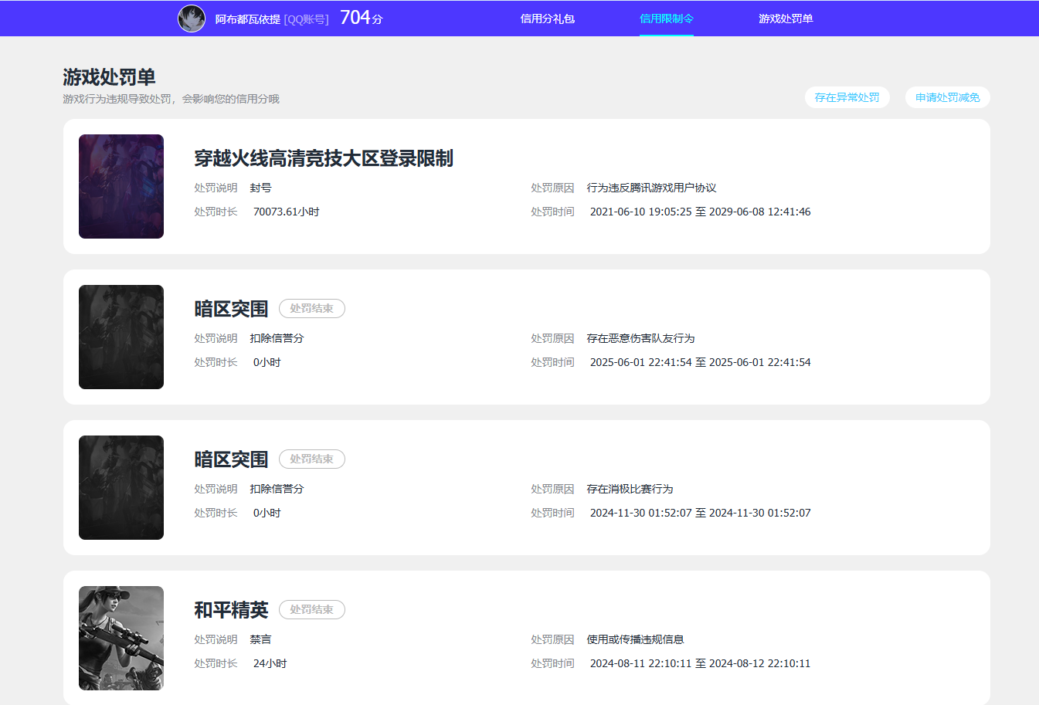Click the 暗区突围 title with 存在消极比赛行为

click(x=231, y=459)
